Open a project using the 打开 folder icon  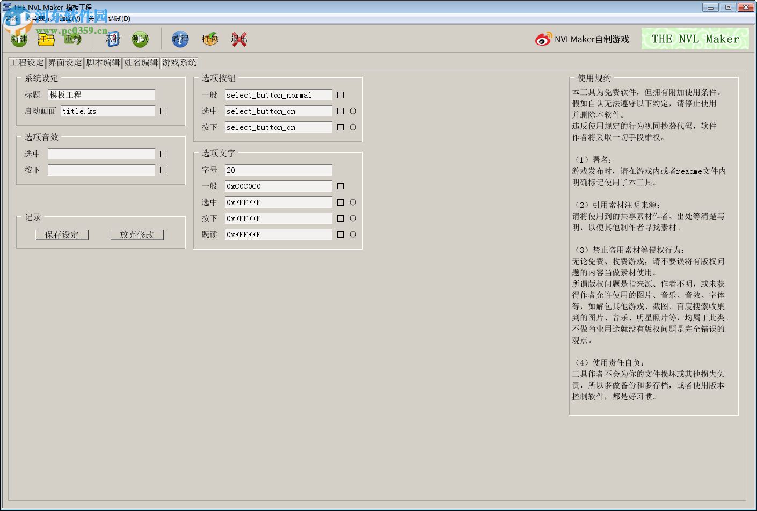[46, 38]
